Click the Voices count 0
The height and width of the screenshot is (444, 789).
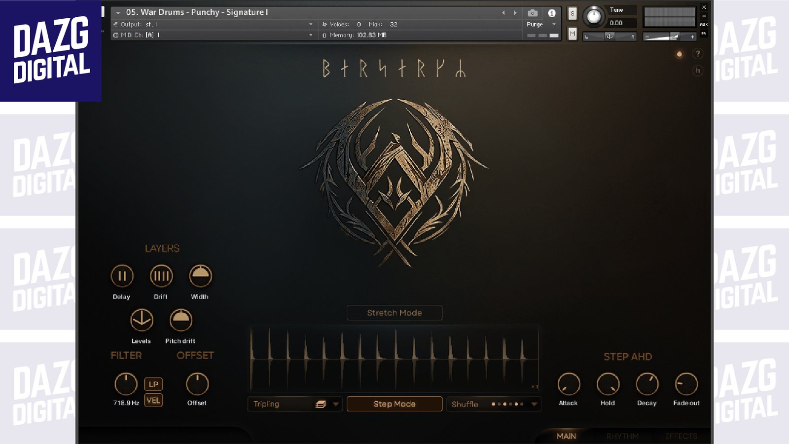(359, 24)
